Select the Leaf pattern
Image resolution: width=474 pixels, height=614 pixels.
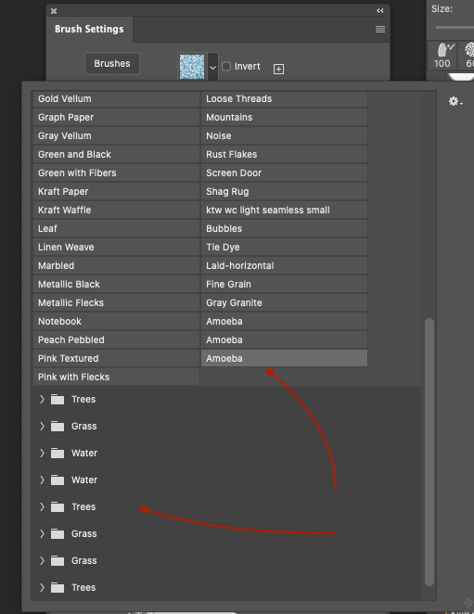(x=116, y=228)
